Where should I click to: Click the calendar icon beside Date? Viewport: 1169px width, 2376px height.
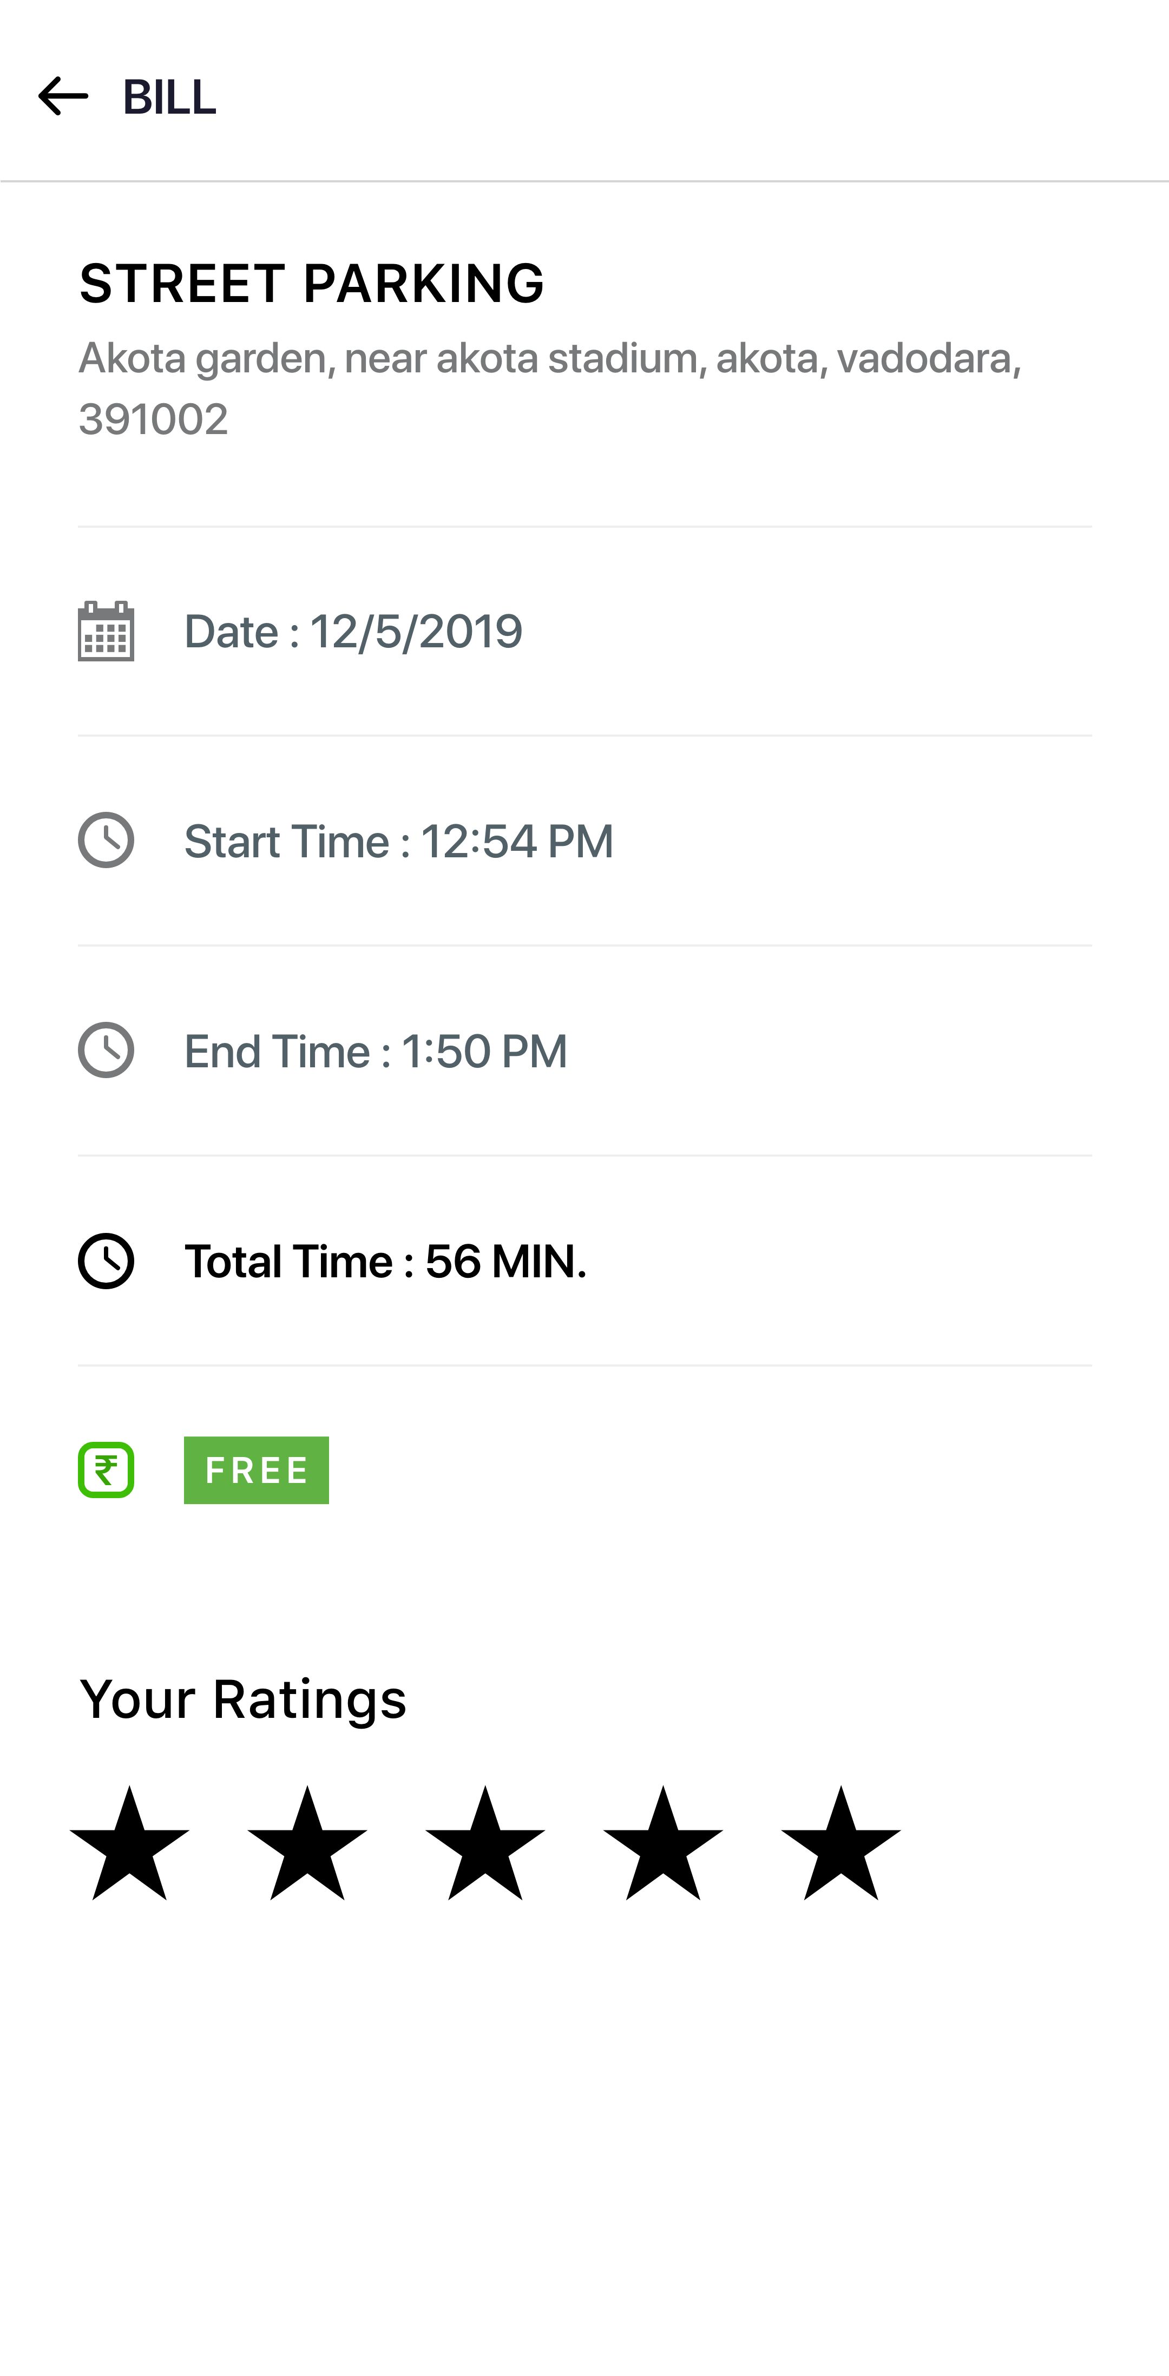click(106, 632)
